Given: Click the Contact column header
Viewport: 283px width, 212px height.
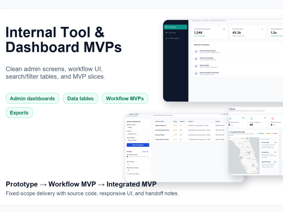Looking at the screenshot, I should tap(218, 122).
